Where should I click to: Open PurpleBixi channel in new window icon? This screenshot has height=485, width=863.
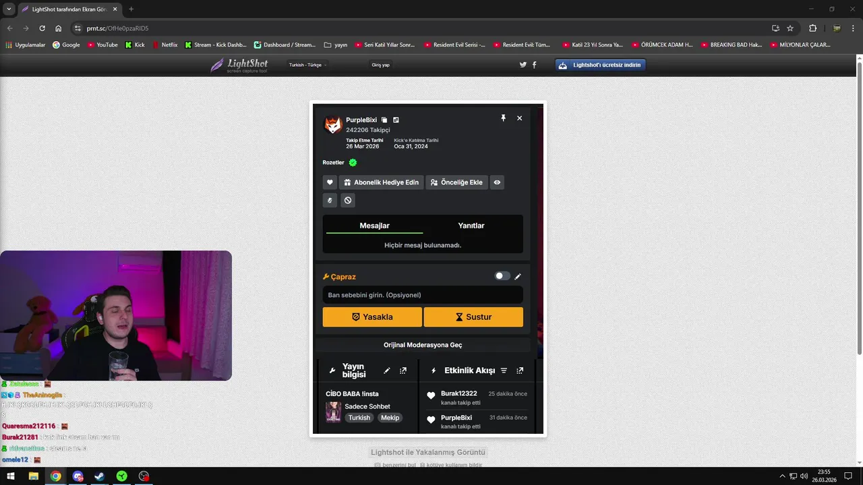[396, 120]
